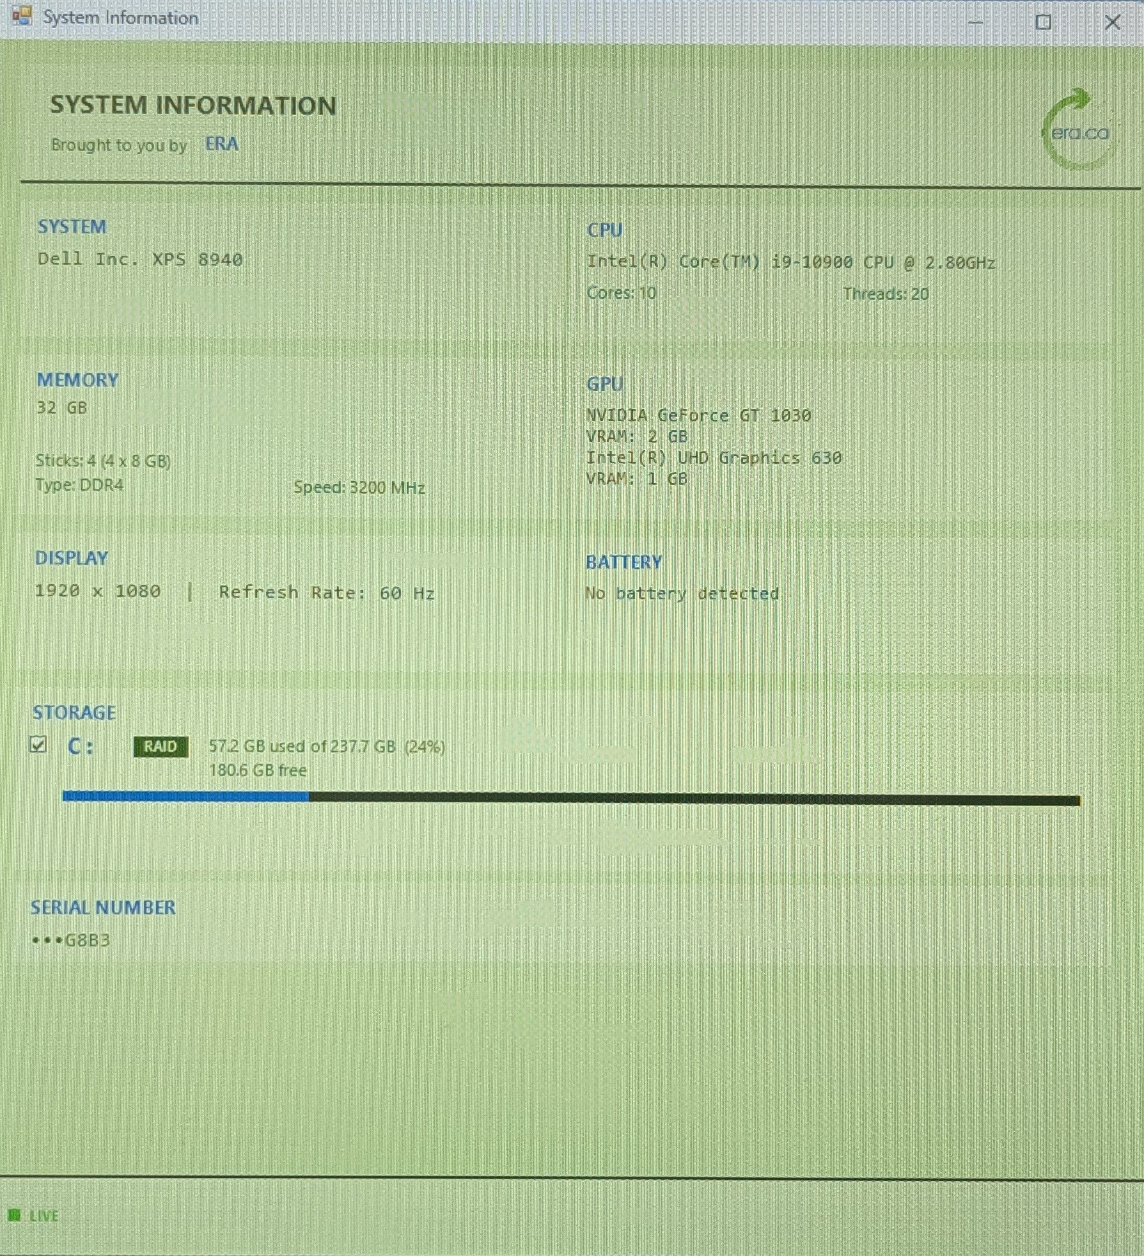This screenshot has height=1256, width=1144.
Task: Click the CPU section heading
Action: point(604,230)
